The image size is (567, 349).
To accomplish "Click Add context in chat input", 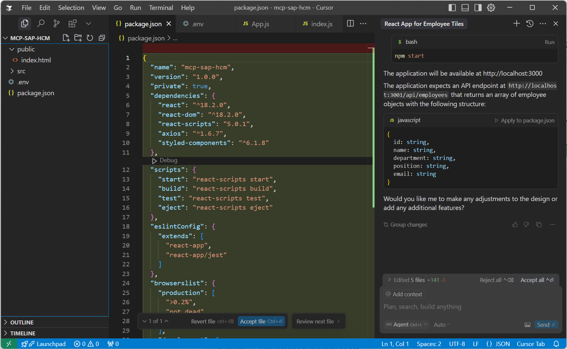I will (x=404, y=294).
